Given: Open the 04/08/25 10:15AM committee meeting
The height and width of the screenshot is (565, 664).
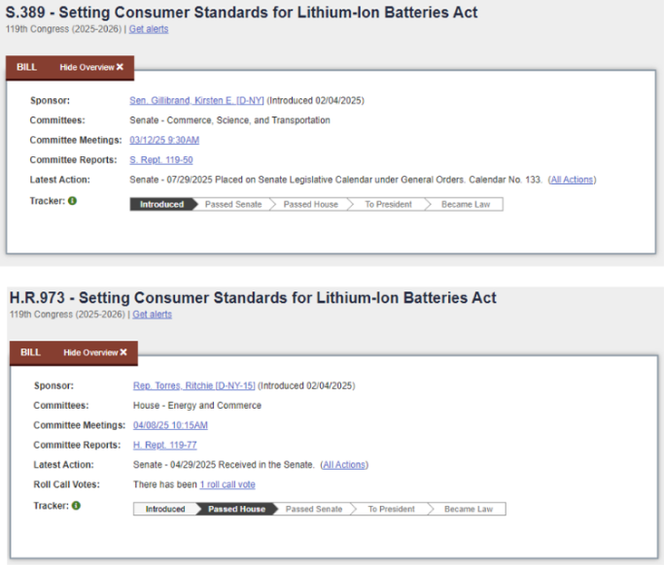Looking at the screenshot, I should click(170, 425).
